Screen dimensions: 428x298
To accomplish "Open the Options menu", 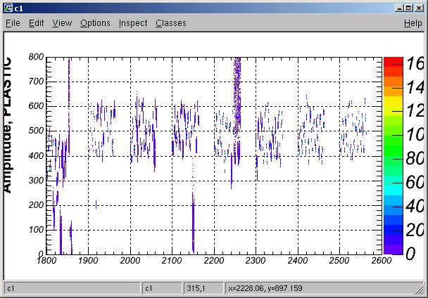I will coord(95,23).
